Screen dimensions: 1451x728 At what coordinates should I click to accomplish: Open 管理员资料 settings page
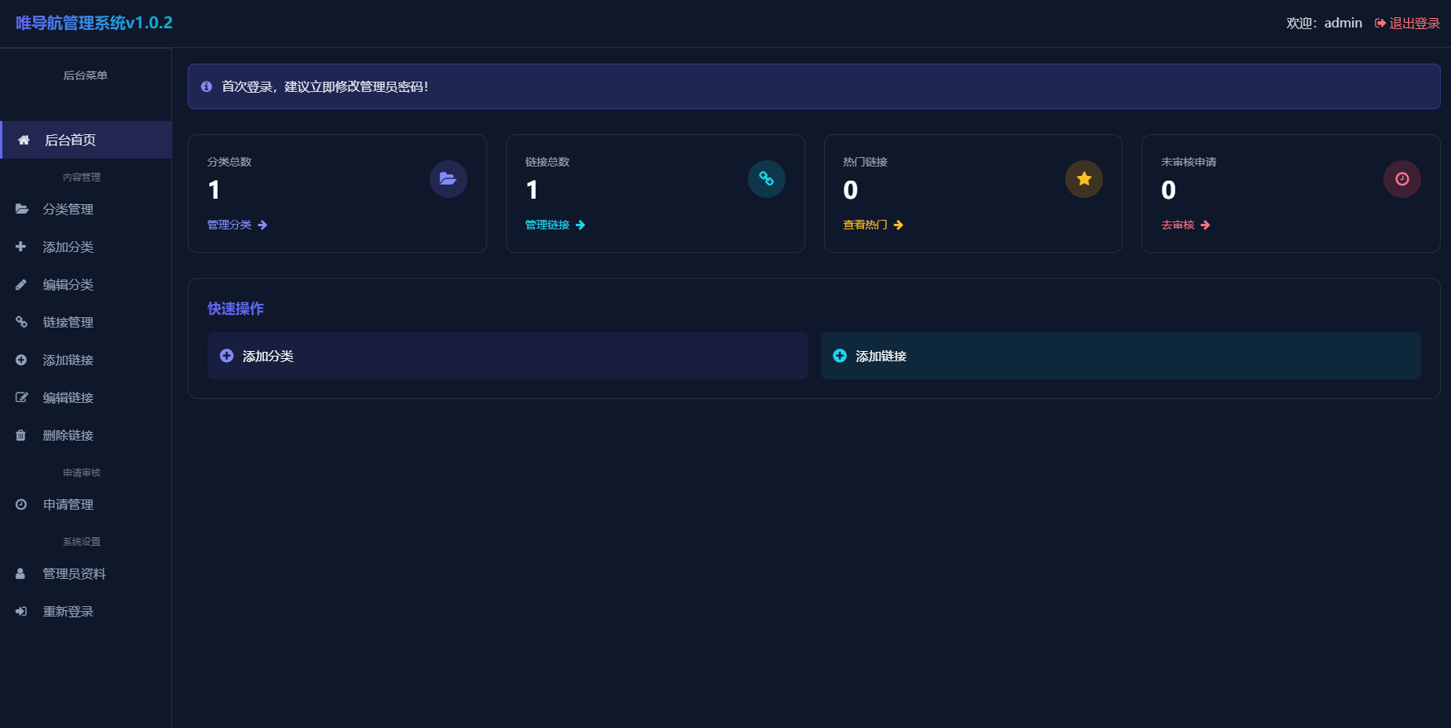tap(74, 573)
